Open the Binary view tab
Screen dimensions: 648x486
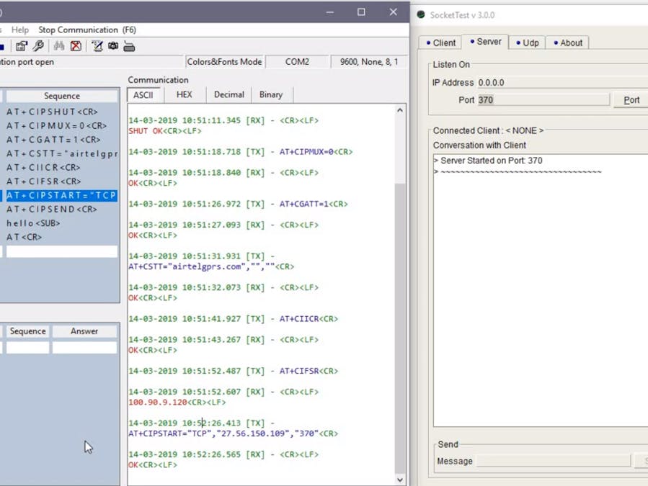click(x=271, y=94)
